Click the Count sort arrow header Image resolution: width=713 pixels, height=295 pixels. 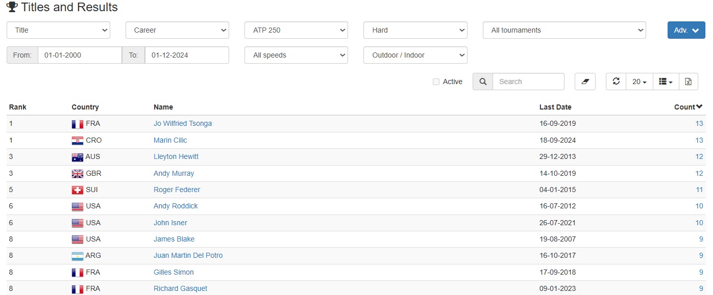(689, 107)
